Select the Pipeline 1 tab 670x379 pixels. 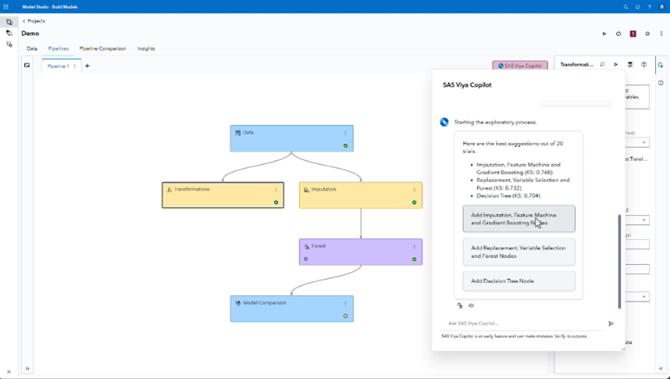click(x=58, y=66)
